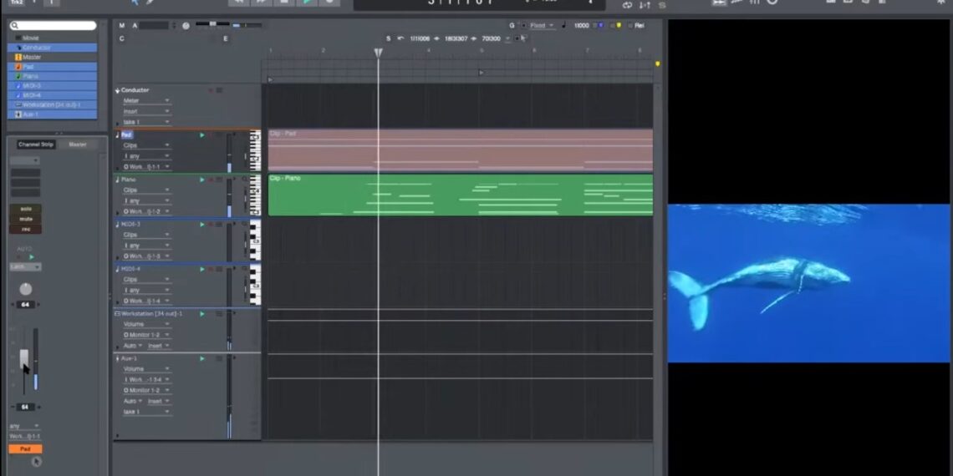Image resolution: width=953 pixels, height=476 pixels.
Task: Click the play-enable triangle on Piano track
Action: pyautogui.click(x=201, y=180)
